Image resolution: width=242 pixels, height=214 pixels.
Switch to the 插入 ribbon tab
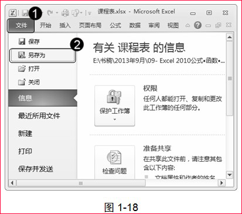coord(65,25)
